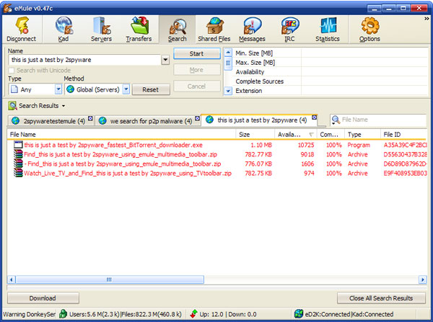The width and height of the screenshot is (433, 322).
Task: Click the horizontal scrollbar right arrow
Action: pyautogui.click(x=422, y=279)
